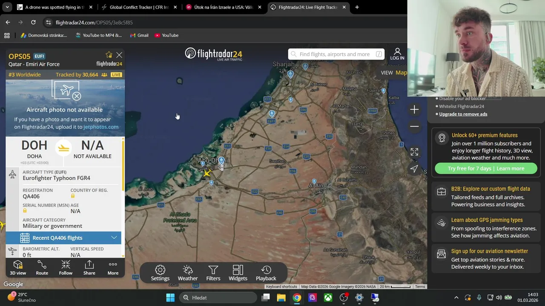
Task: Bookmark flight OPS05 with the star
Action: pyautogui.click(x=109, y=55)
